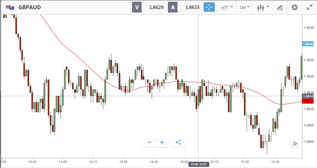Click the GBPAUD flag icon

coord(10,7)
